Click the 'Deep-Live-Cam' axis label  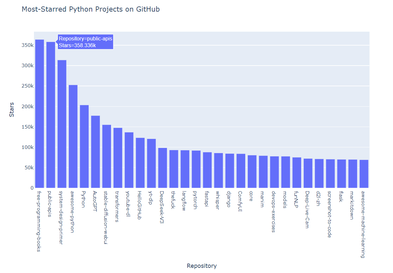307,209
